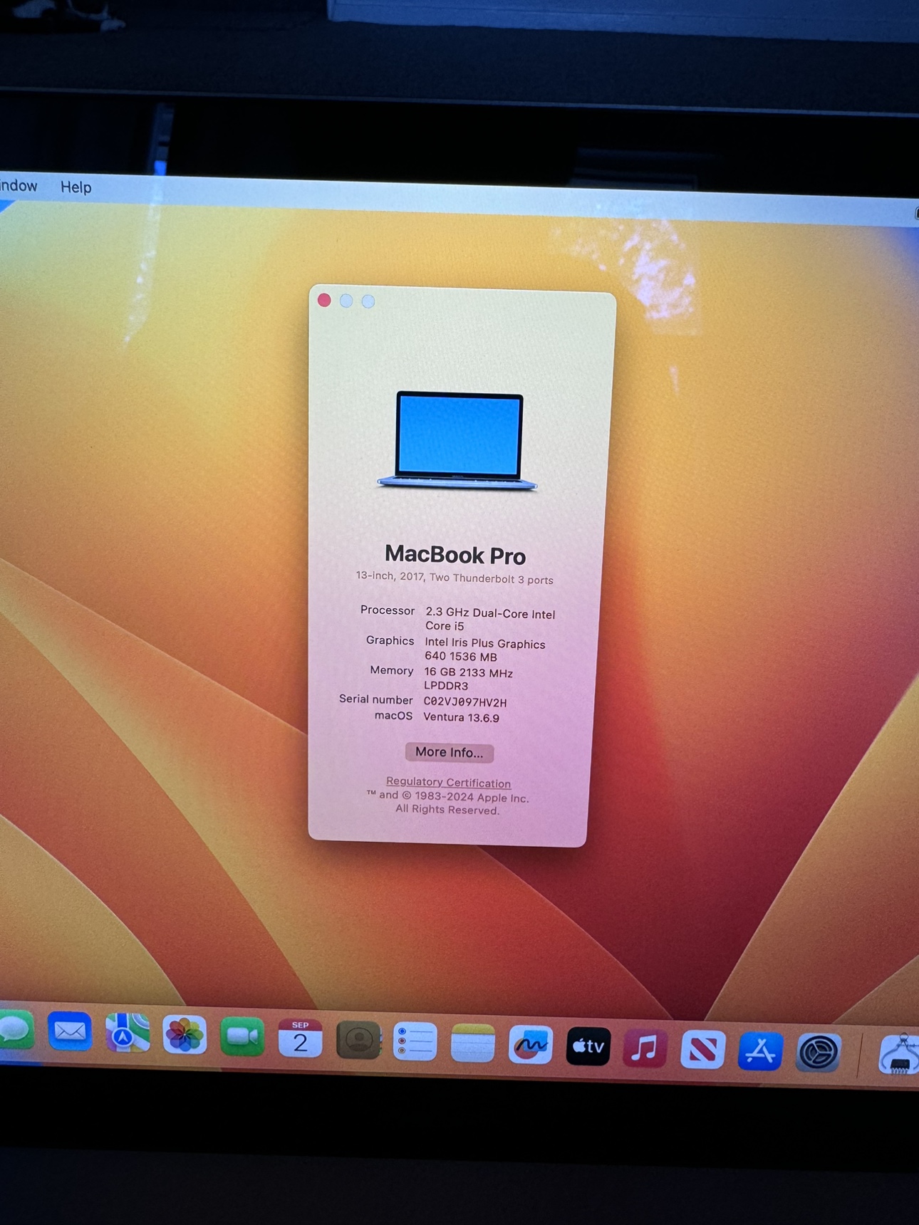Launch the Apple TV app

pos(588,1047)
